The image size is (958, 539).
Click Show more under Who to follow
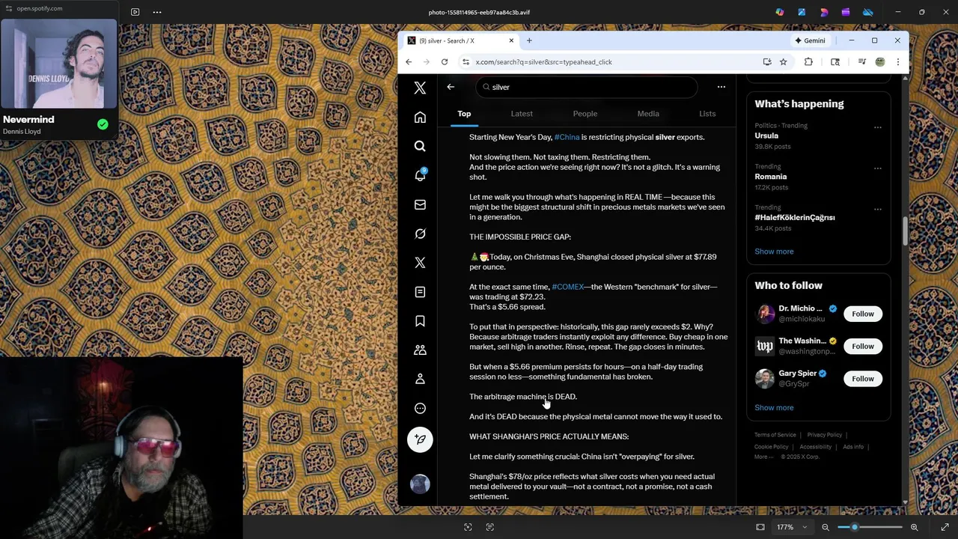pyautogui.click(x=774, y=408)
